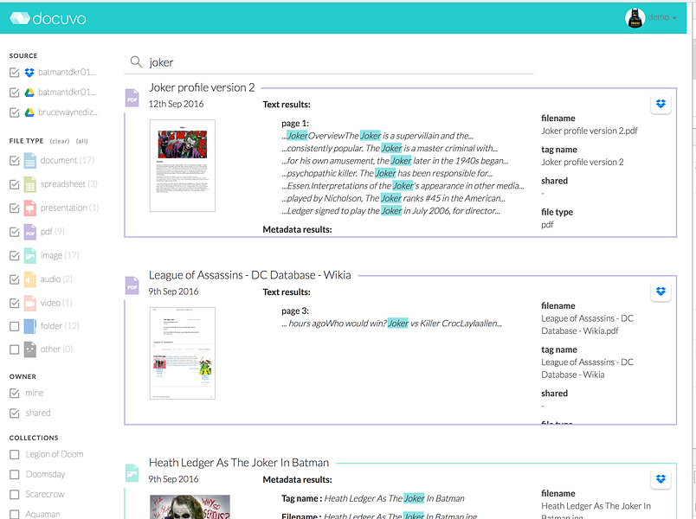This screenshot has width=696, height=519.
Task: Click the batmantdkr01 Google Drive icon
Action: coord(29,93)
